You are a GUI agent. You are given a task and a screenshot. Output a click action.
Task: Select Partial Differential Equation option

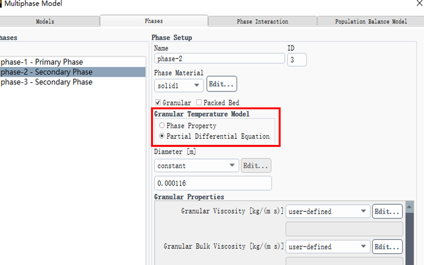click(x=162, y=136)
